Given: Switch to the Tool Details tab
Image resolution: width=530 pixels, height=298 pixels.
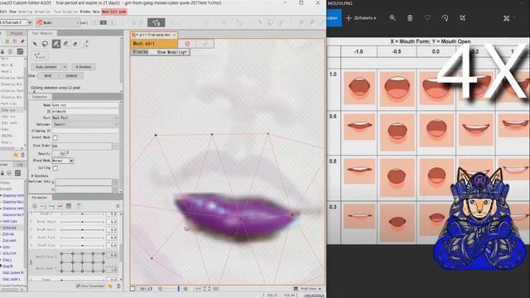Looking at the screenshot, I should pyautogui.click(x=42, y=33).
